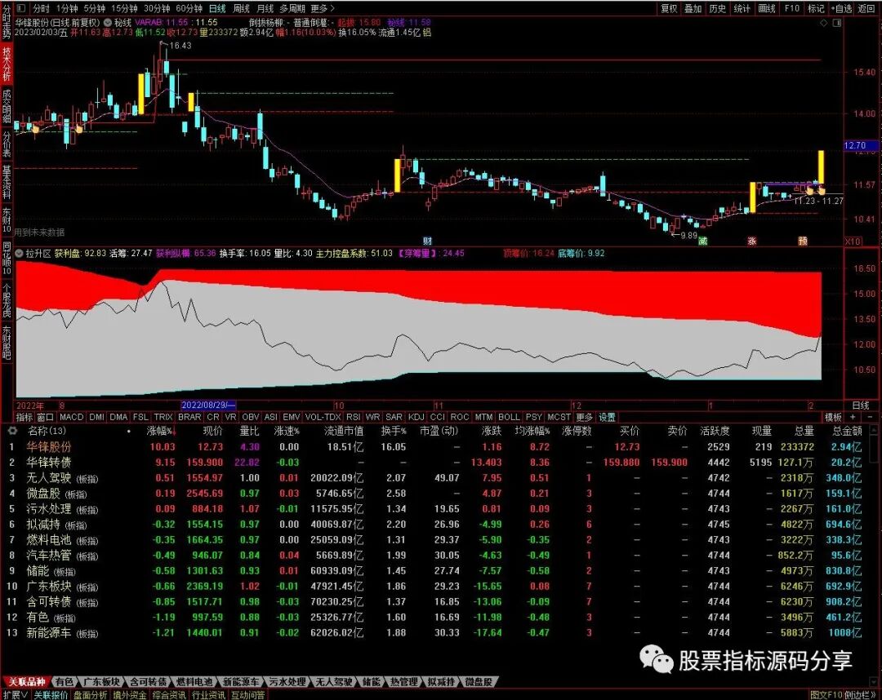Open the F10 company info

792,8
